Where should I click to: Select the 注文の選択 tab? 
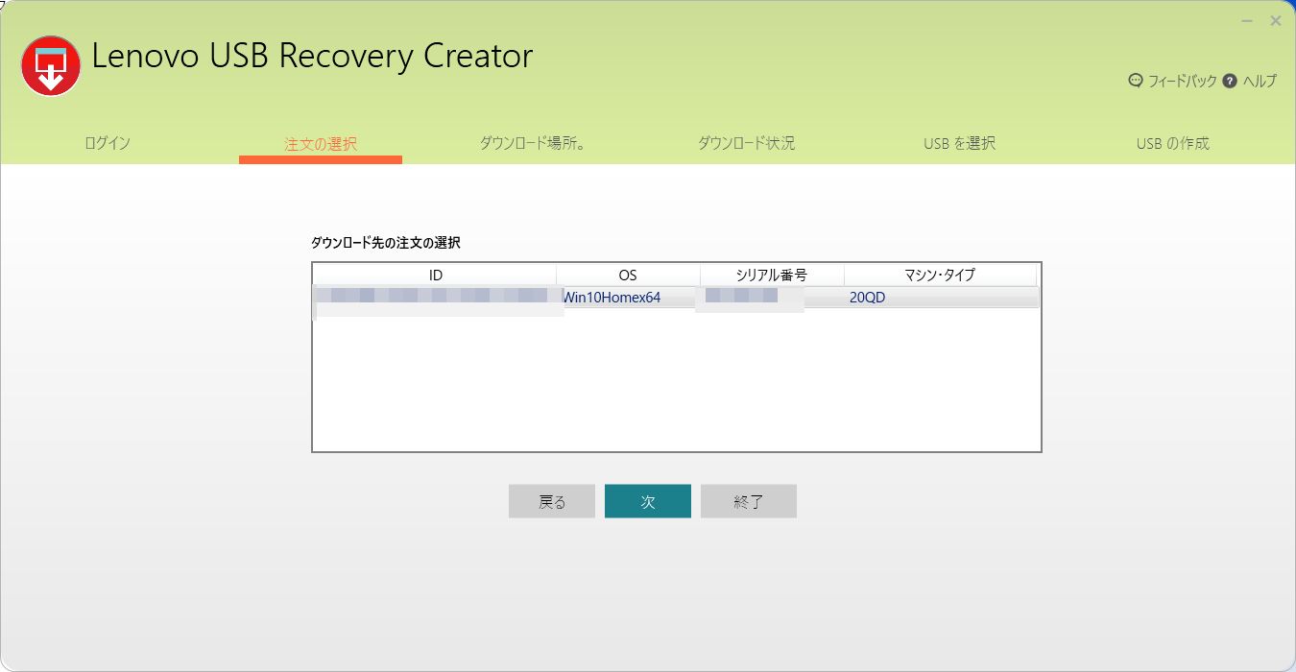(x=321, y=144)
